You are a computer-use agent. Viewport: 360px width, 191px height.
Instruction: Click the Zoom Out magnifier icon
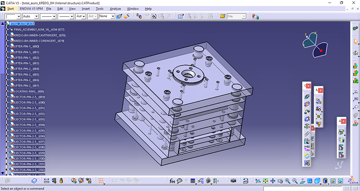[x=295, y=181]
